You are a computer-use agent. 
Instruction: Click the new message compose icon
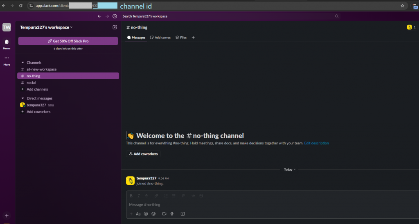coord(115,27)
